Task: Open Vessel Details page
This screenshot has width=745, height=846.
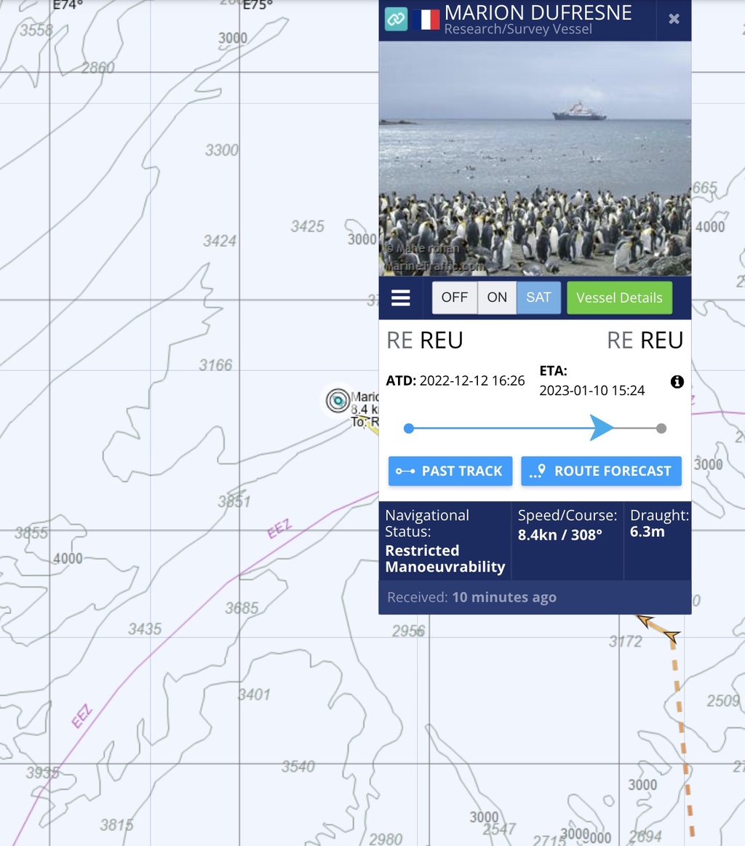Action: (619, 298)
